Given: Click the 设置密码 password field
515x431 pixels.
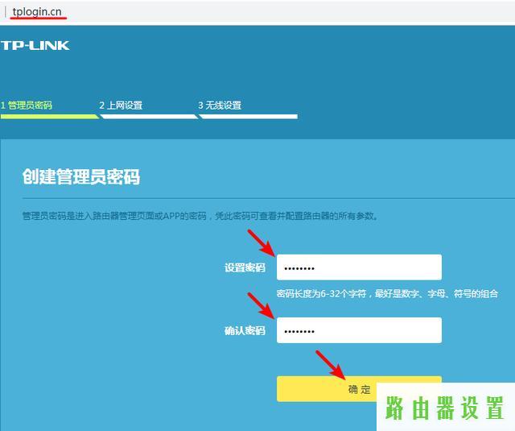Looking at the screenshot, I should click(359, 267).
